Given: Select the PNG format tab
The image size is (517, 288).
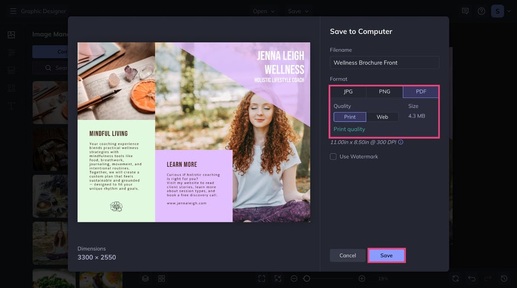Looking at the screenshot, I should (x=384, y=91).
